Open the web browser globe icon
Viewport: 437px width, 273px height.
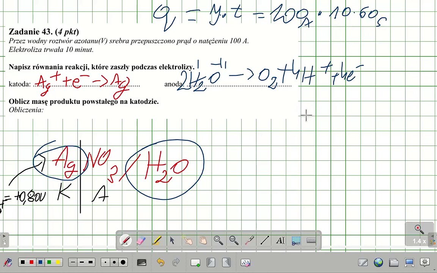click(x=378, y=262)
